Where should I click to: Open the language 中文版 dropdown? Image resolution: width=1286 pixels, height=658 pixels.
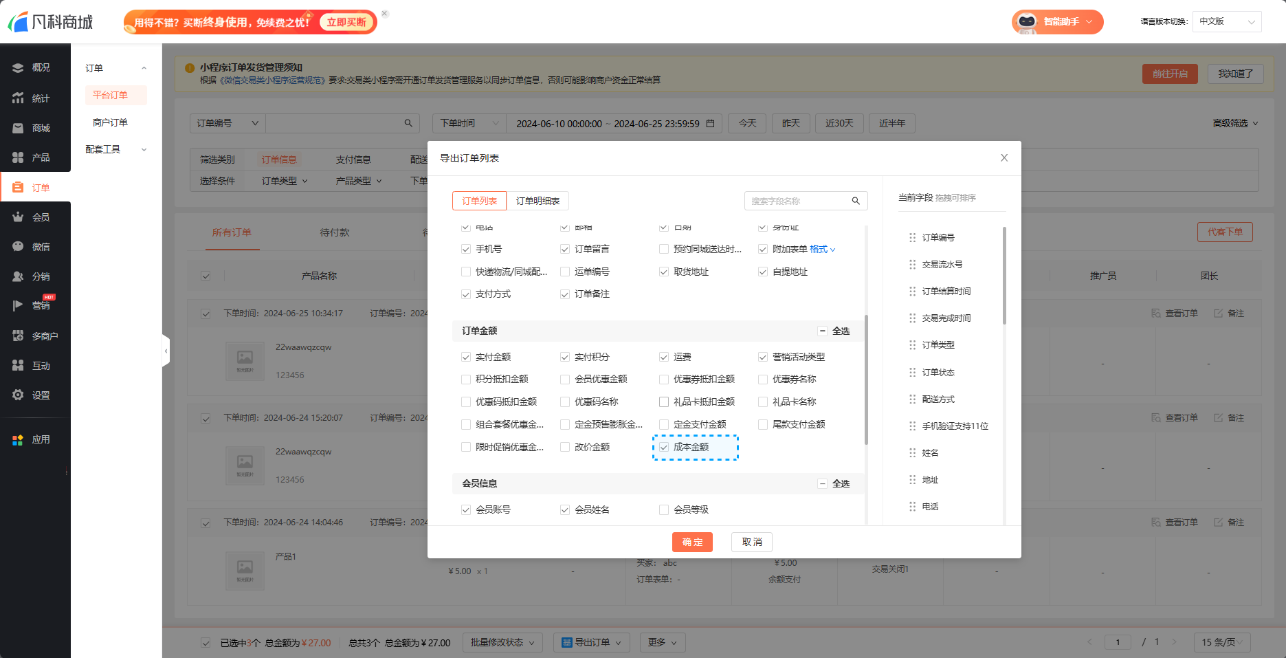(x=1227, y=21)
